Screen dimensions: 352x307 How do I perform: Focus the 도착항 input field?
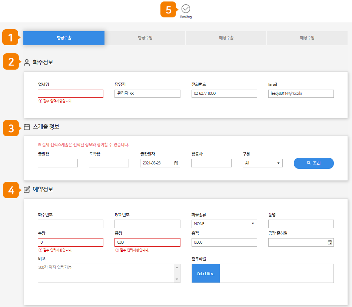coord(109,163)
